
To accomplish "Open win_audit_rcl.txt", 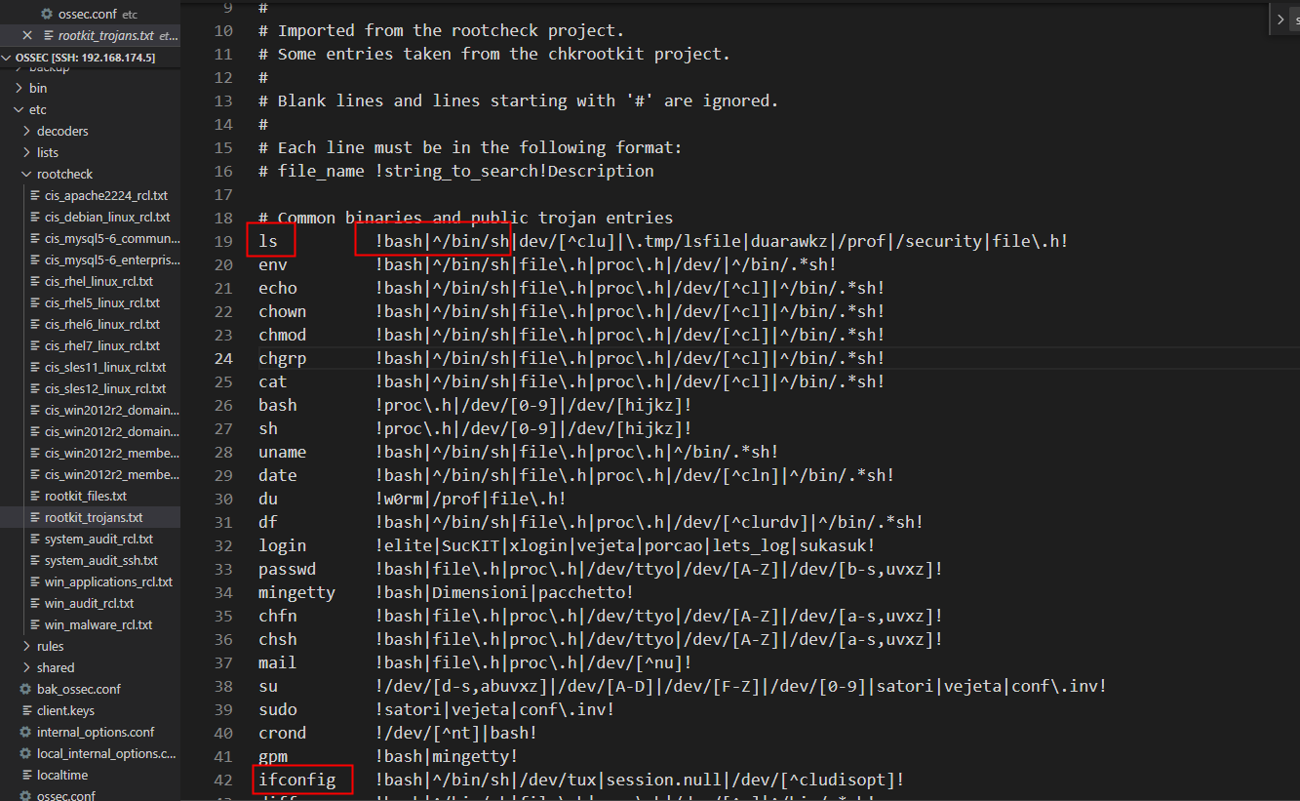I will click(90, 603).
